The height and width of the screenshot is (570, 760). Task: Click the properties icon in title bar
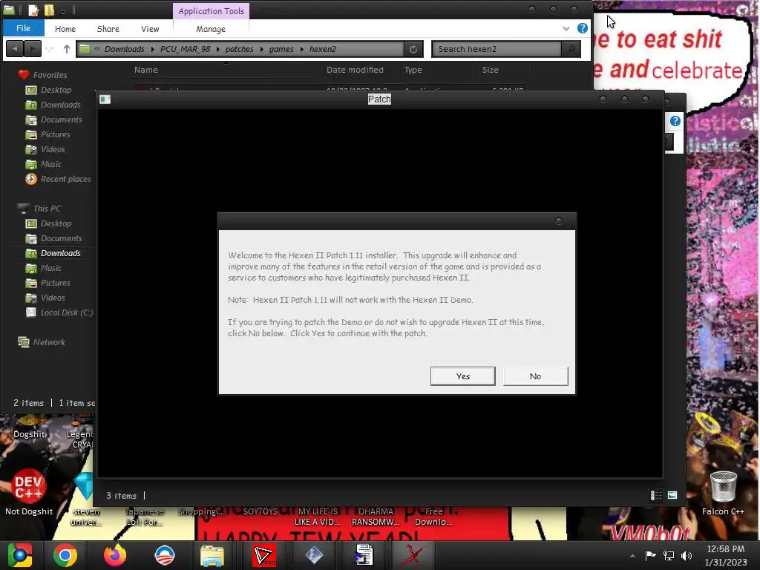[x=33, y=10]
